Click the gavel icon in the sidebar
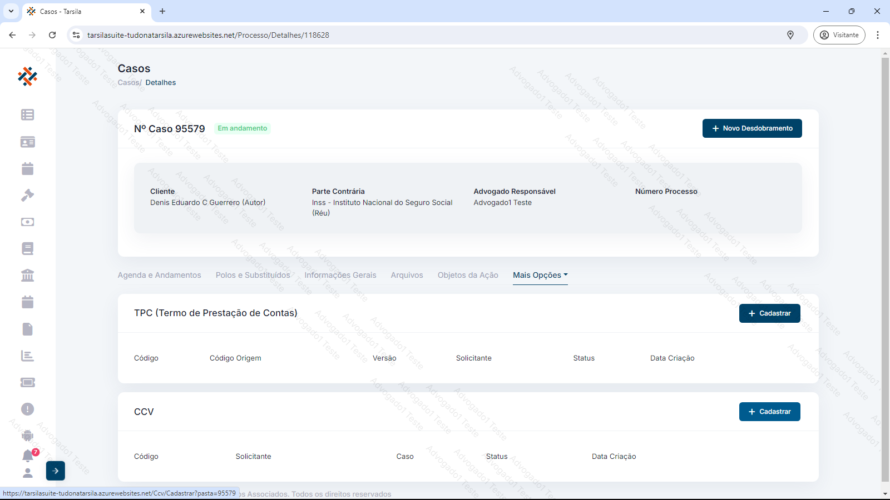890x500 pixels. [x=27, y=195]
